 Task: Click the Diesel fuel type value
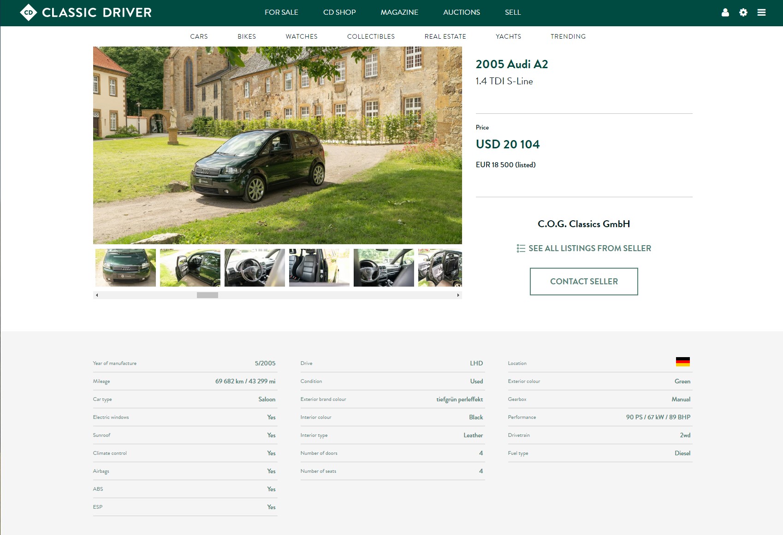click(x=682, y=453)
